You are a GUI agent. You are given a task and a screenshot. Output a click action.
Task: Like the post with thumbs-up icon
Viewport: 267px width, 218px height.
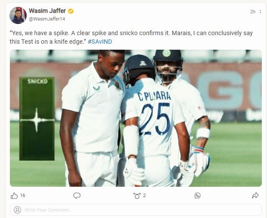tap(14, 195)
